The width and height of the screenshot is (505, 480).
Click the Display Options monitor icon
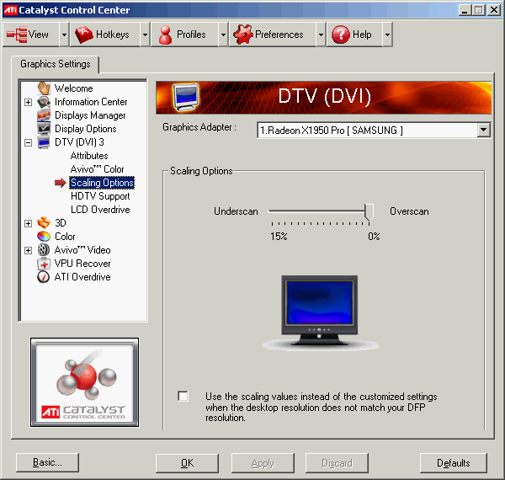tap(44, 129)
